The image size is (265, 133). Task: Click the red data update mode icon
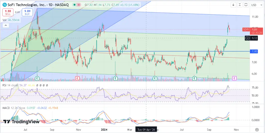(79, 5)
